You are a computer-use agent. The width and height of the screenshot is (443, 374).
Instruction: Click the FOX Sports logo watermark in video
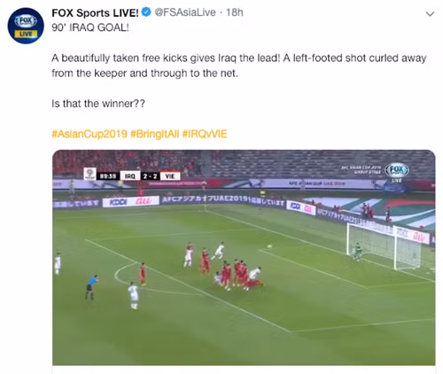[x=397, y=171]
